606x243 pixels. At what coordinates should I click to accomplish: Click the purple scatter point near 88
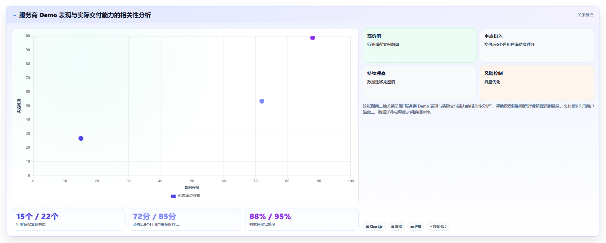click(x=312, y=38)
